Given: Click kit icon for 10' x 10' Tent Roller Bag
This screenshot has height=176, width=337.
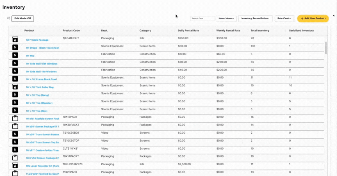Looking at the screenshot, I should [x=15, y=87].
